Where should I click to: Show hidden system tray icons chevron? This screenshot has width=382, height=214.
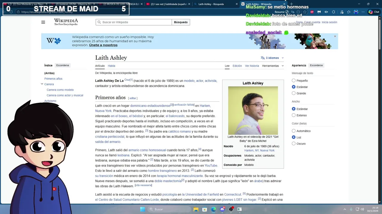pyautogui.click(x=345, y=209)
